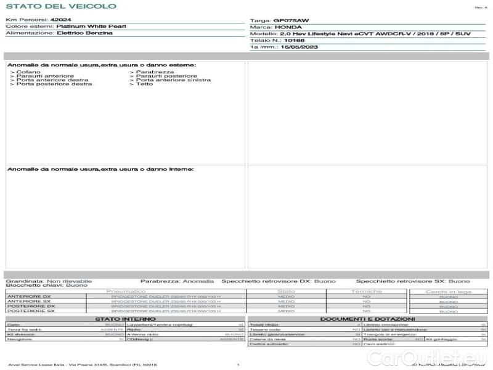Select the ANTERIORE DX tire row

click(x=29, y=297)
